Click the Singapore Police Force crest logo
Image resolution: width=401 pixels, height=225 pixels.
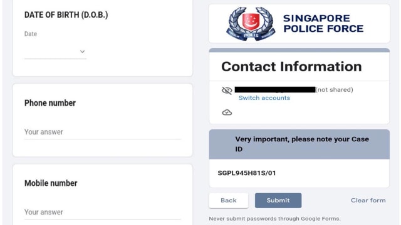pyautogui.click(x=251, y=24)
